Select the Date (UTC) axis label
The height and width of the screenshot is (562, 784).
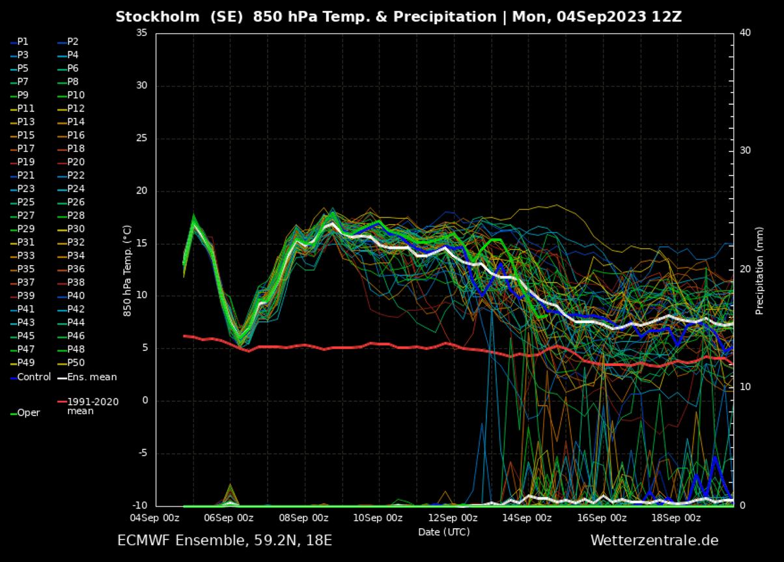pyautogui.click(x=443, y=531)
